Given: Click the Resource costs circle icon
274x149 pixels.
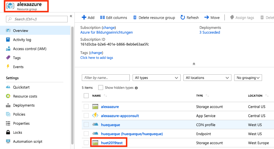Looking at the screenshot, I should coord(8,96).
